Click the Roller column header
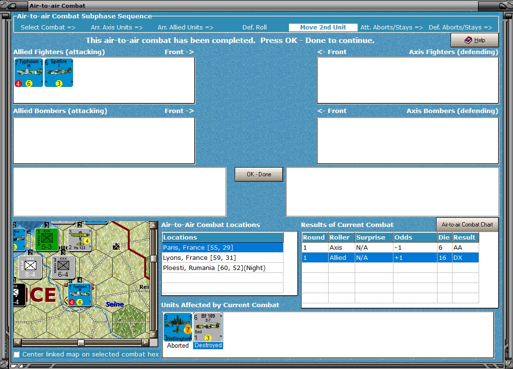Screen dimensions: 513x369 (x=342, y=238)
